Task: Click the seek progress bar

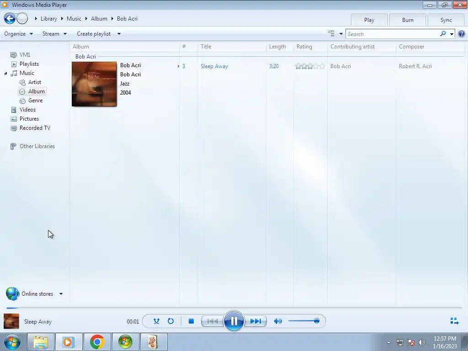Action: coord(234,308)
